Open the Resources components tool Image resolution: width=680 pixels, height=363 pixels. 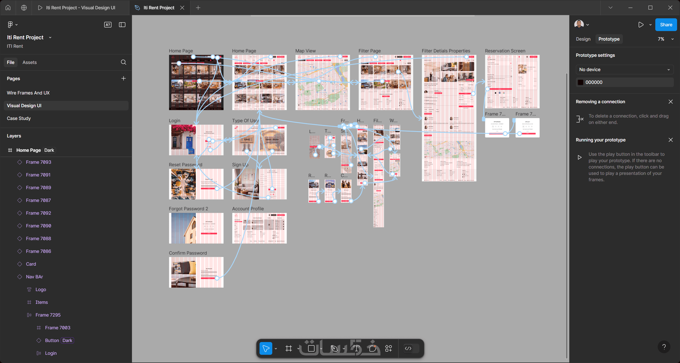pyautogui.click(x=389, y=348)
